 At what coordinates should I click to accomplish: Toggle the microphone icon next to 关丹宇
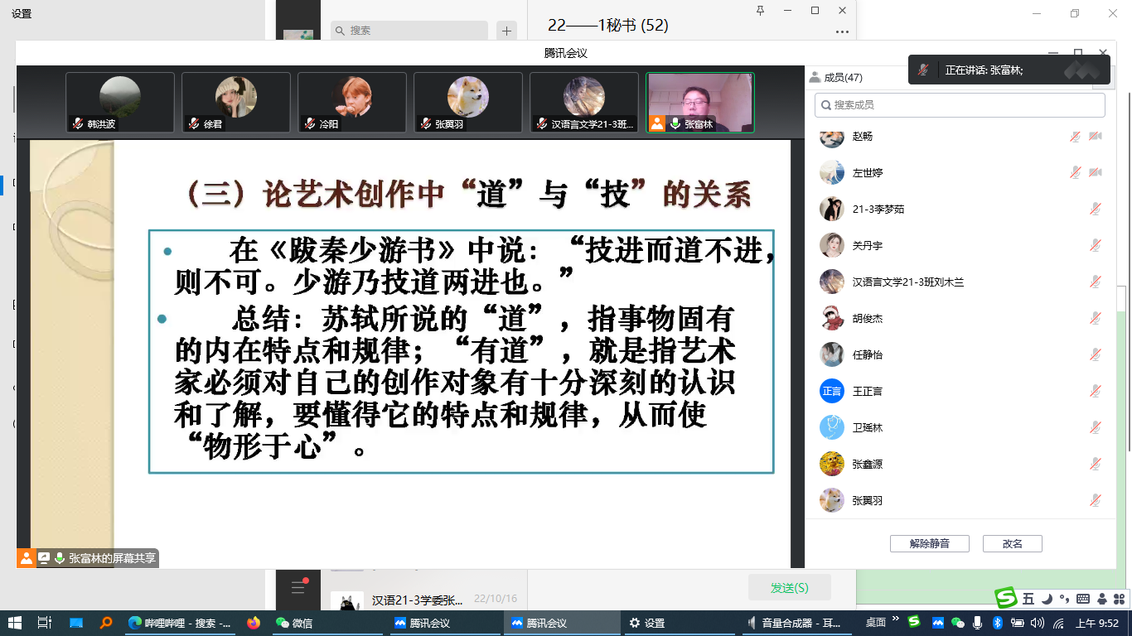point(1095,246)
